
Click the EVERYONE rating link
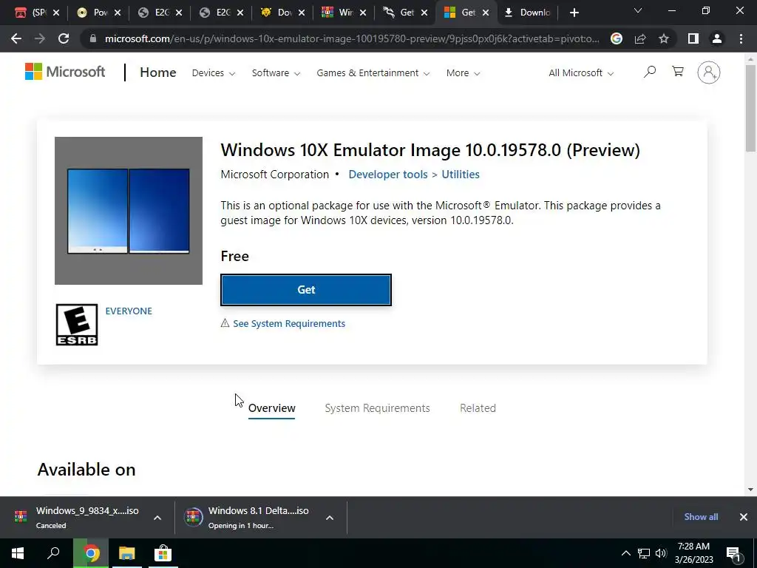tap(129, 311)
